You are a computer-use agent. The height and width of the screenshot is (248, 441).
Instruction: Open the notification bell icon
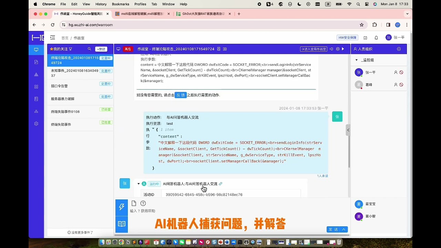tap(376, 38)
